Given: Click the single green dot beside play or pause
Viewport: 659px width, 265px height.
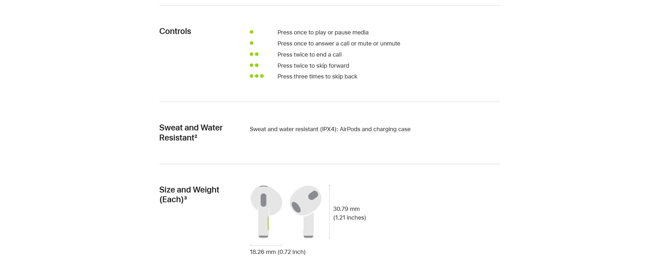Looking at the screenshot, I should coord(252,32).
